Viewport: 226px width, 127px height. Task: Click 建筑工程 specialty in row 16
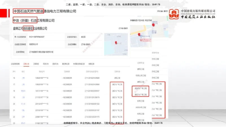point(117,78)
